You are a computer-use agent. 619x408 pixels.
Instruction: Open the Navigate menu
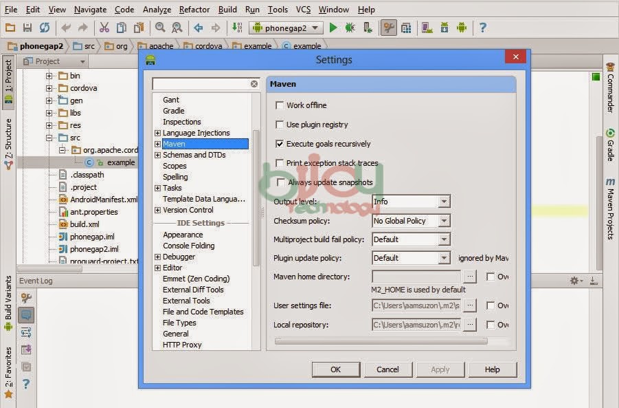coord(91,10)
